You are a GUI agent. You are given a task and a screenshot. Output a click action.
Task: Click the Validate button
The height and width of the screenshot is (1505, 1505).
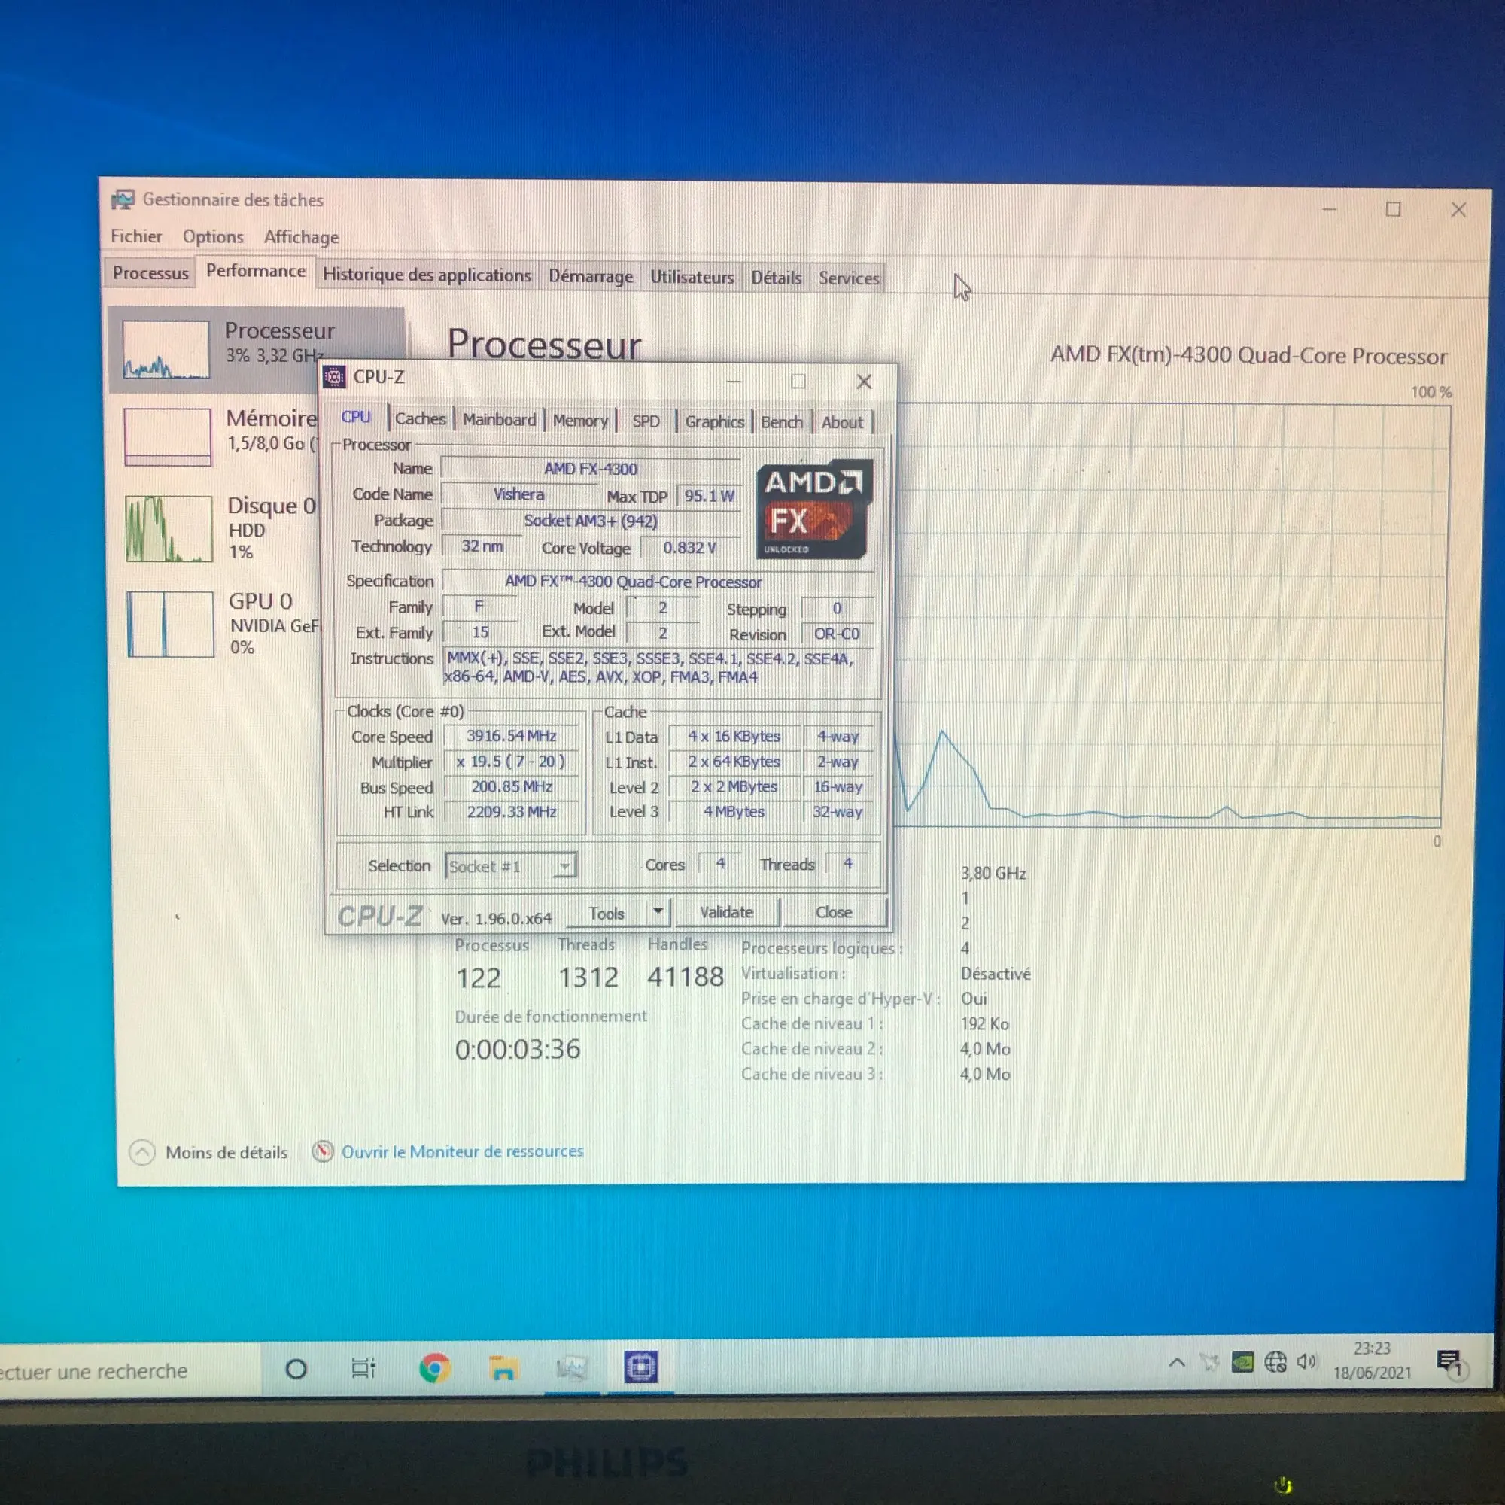[x=727, y=912]
